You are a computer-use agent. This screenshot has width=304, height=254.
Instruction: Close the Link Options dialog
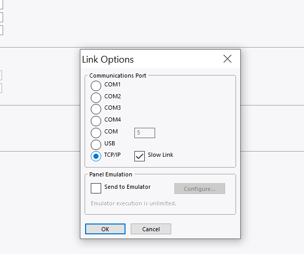(227, 59)
